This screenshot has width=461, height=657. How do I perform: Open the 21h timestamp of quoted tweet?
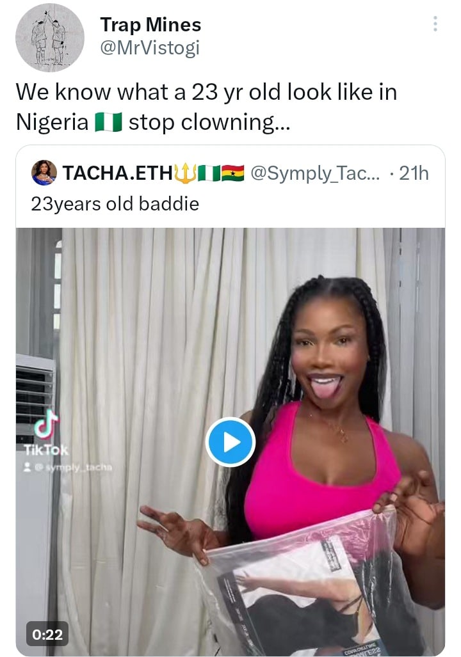coord(413,173)
